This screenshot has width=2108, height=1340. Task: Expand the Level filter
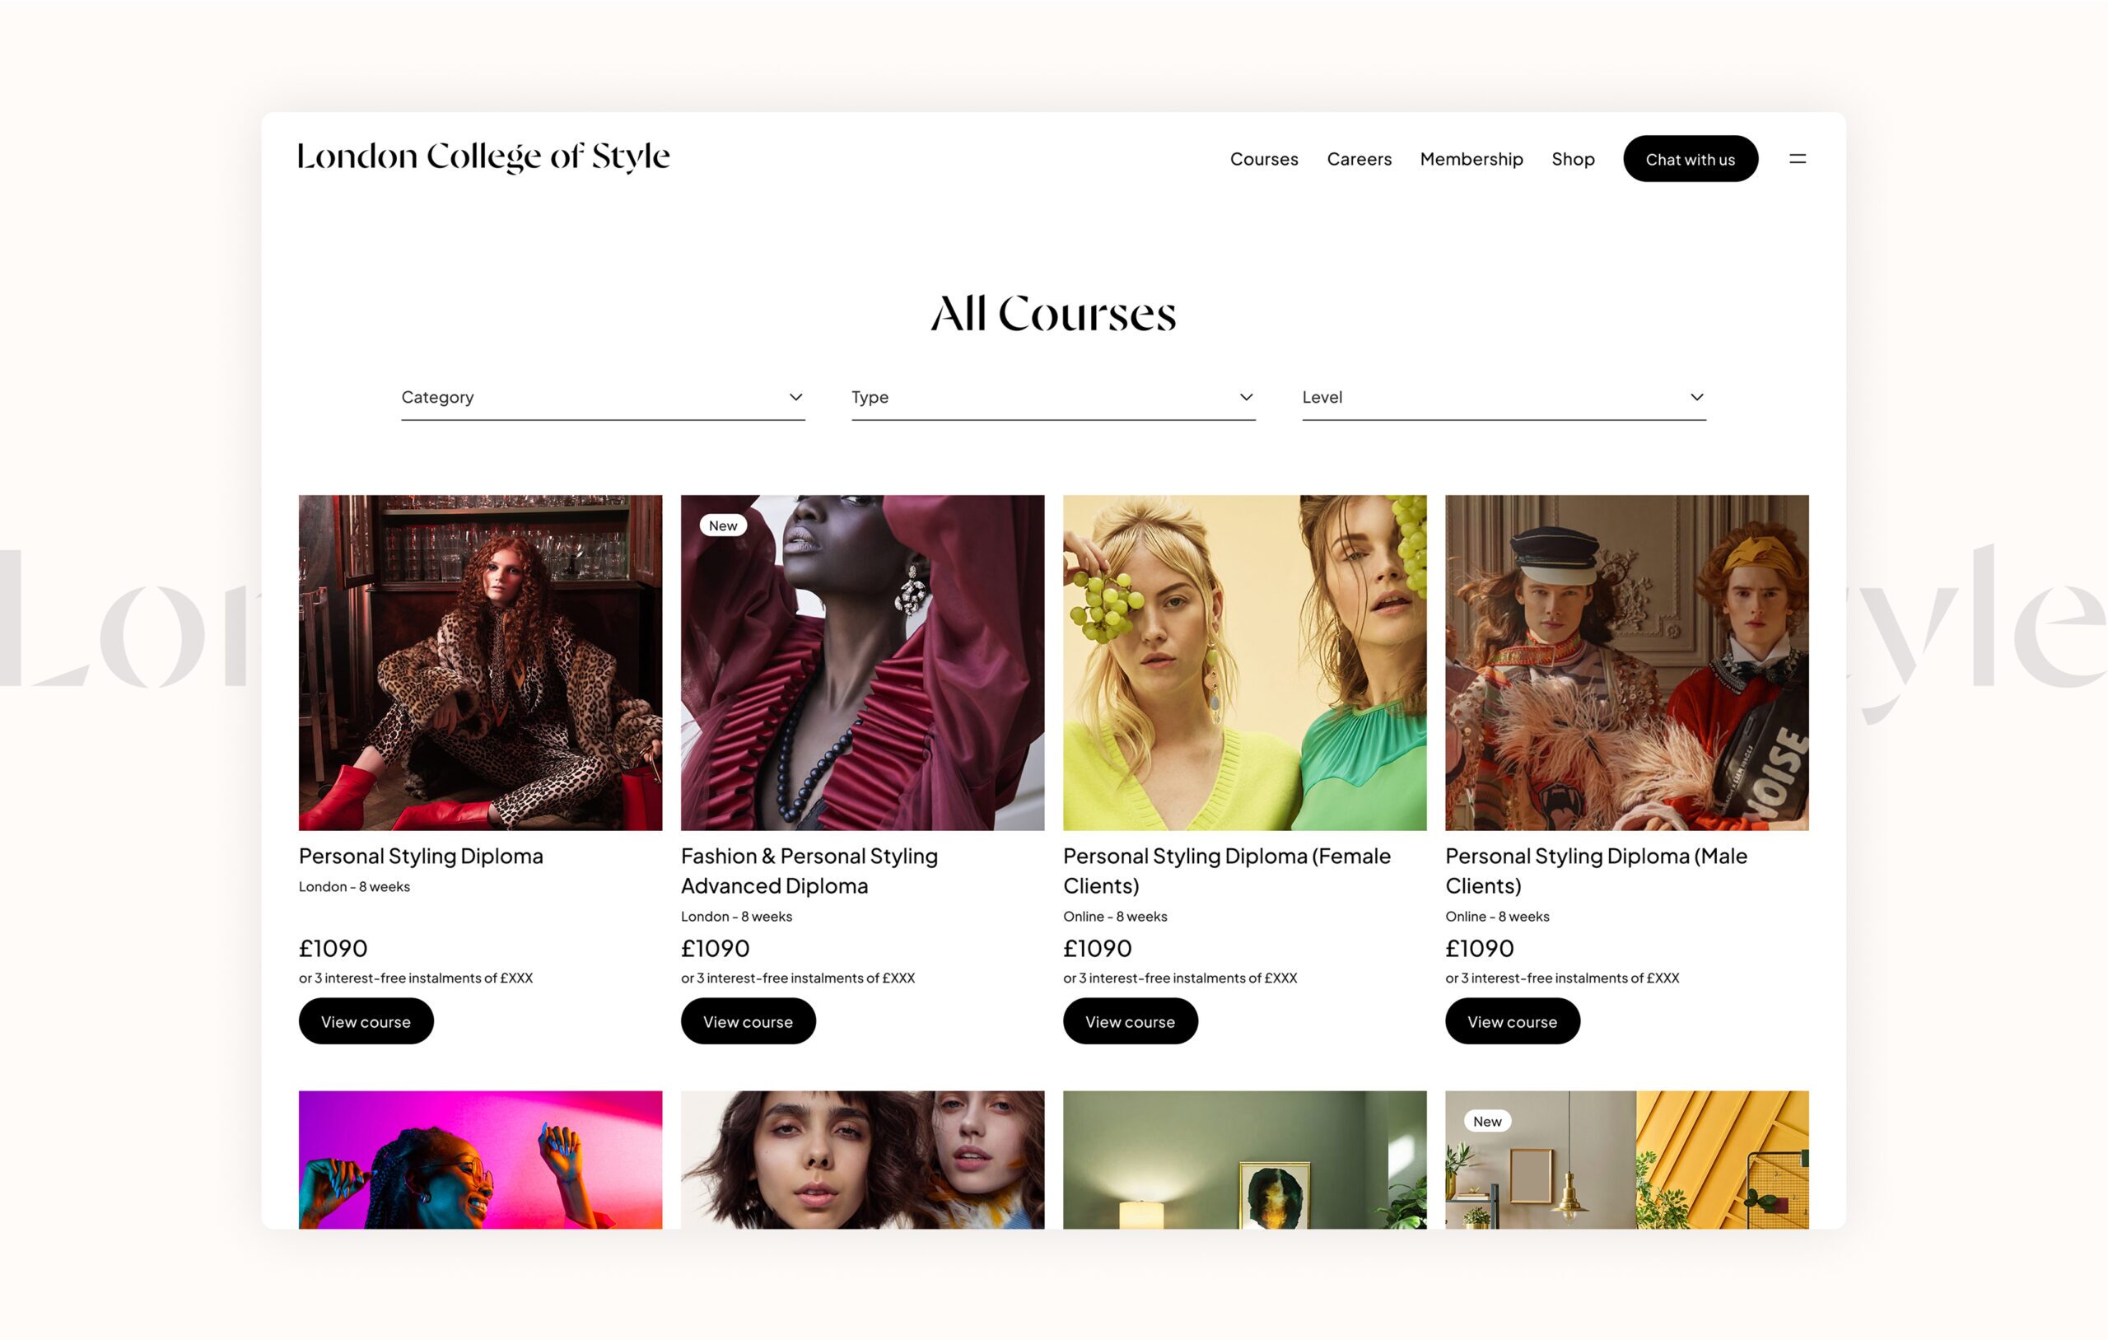[x=1504, y=398]
